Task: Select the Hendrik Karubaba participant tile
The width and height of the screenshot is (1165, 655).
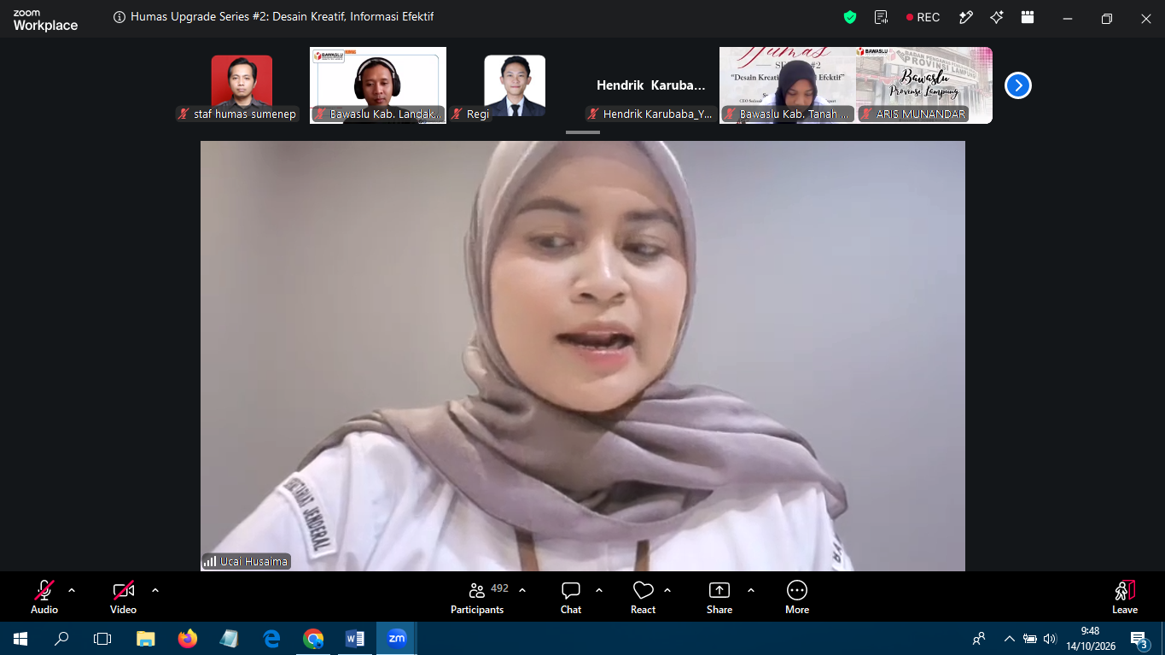Action: tap(651, 85)
